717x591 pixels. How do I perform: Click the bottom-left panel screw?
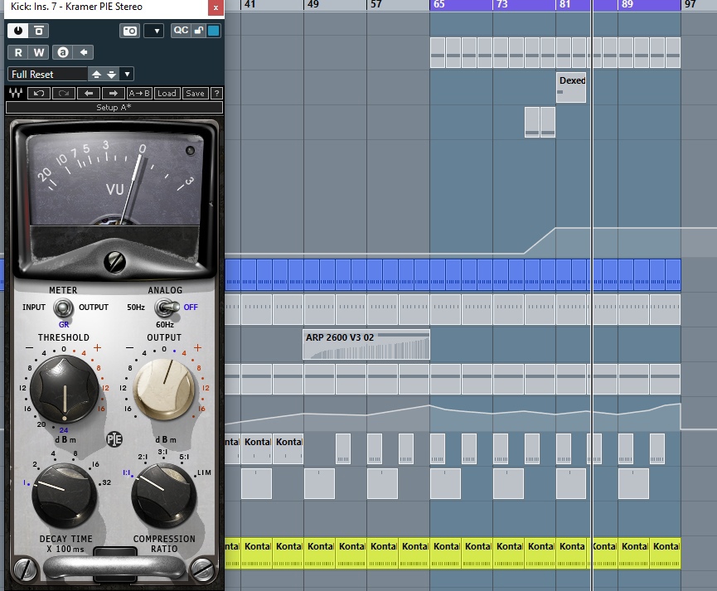tap(25, 570)
